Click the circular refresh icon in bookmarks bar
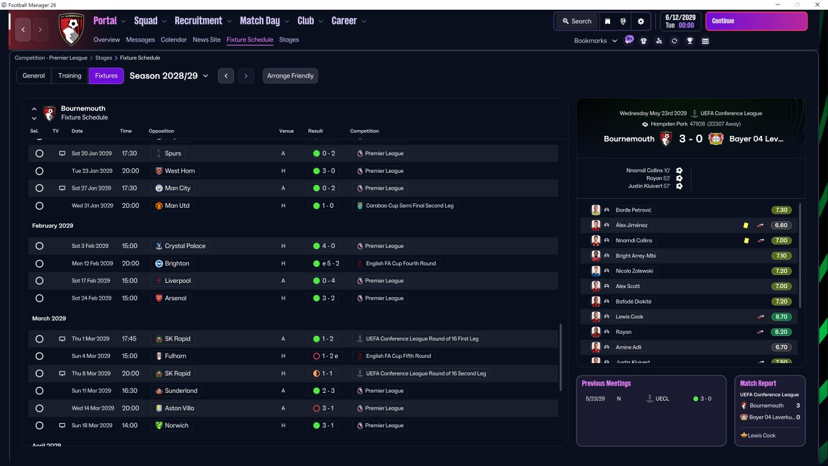Viewport: 828px width, 466px height. (x=674, y=41)
